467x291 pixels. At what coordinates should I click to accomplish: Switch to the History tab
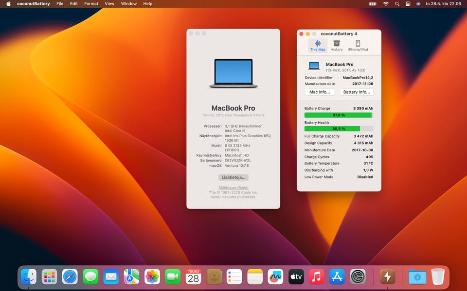tap(337, 46)
